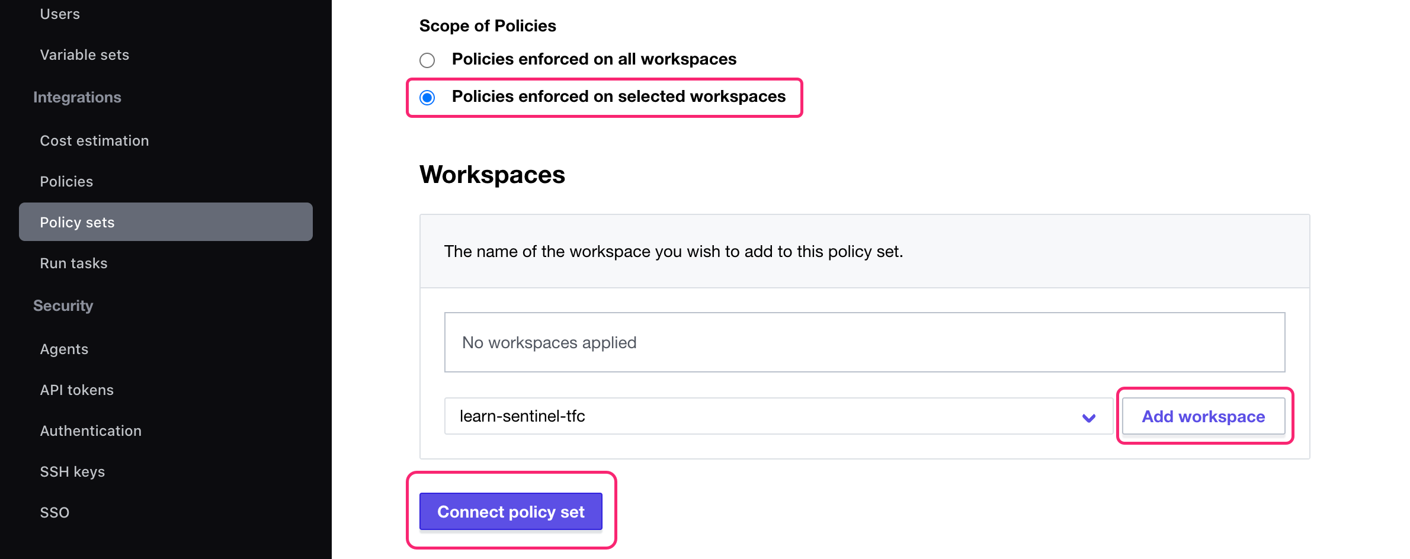The height and width of the screenshot is (559, 1410).
Task: Navigate to Cost estimation settings
Action: point(94,140)
